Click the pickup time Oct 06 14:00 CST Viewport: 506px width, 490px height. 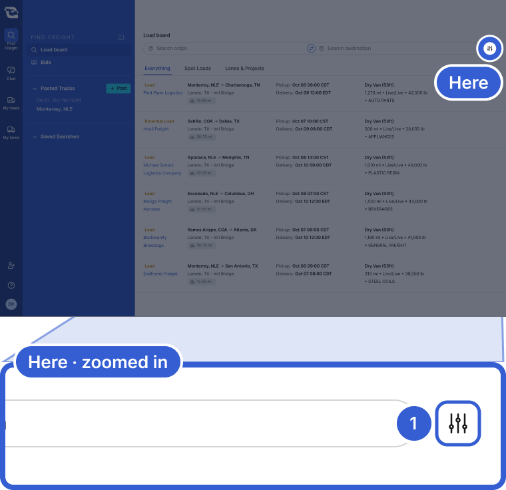[310, 158]
